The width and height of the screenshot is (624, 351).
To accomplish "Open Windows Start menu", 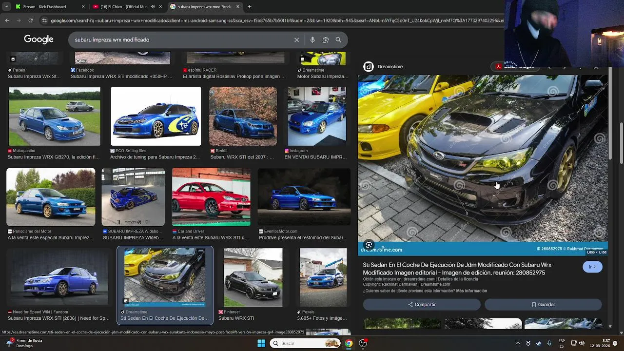I will (x=261, y=343).
